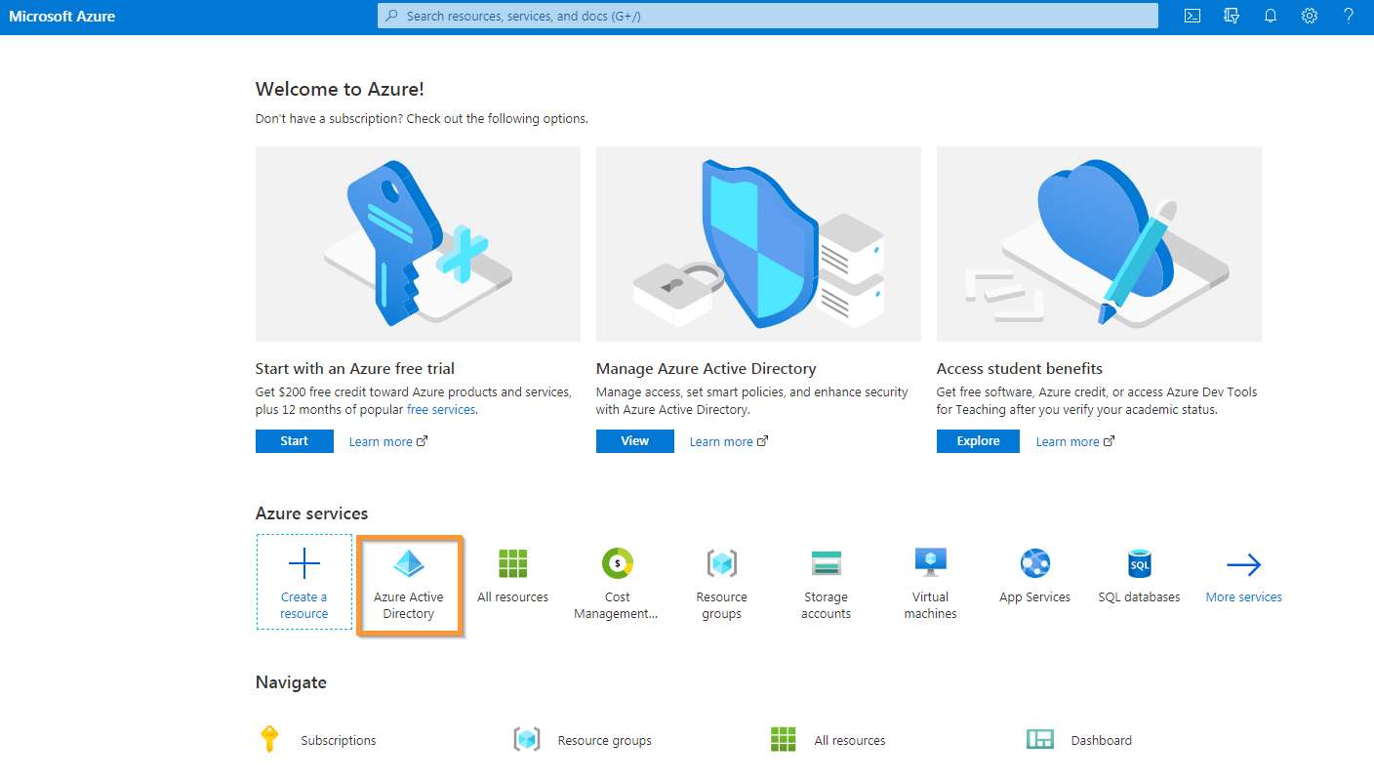Follow the free services link
This screenshot has height=781, width=1374.
pyautogui.click(x=441, y=410)
